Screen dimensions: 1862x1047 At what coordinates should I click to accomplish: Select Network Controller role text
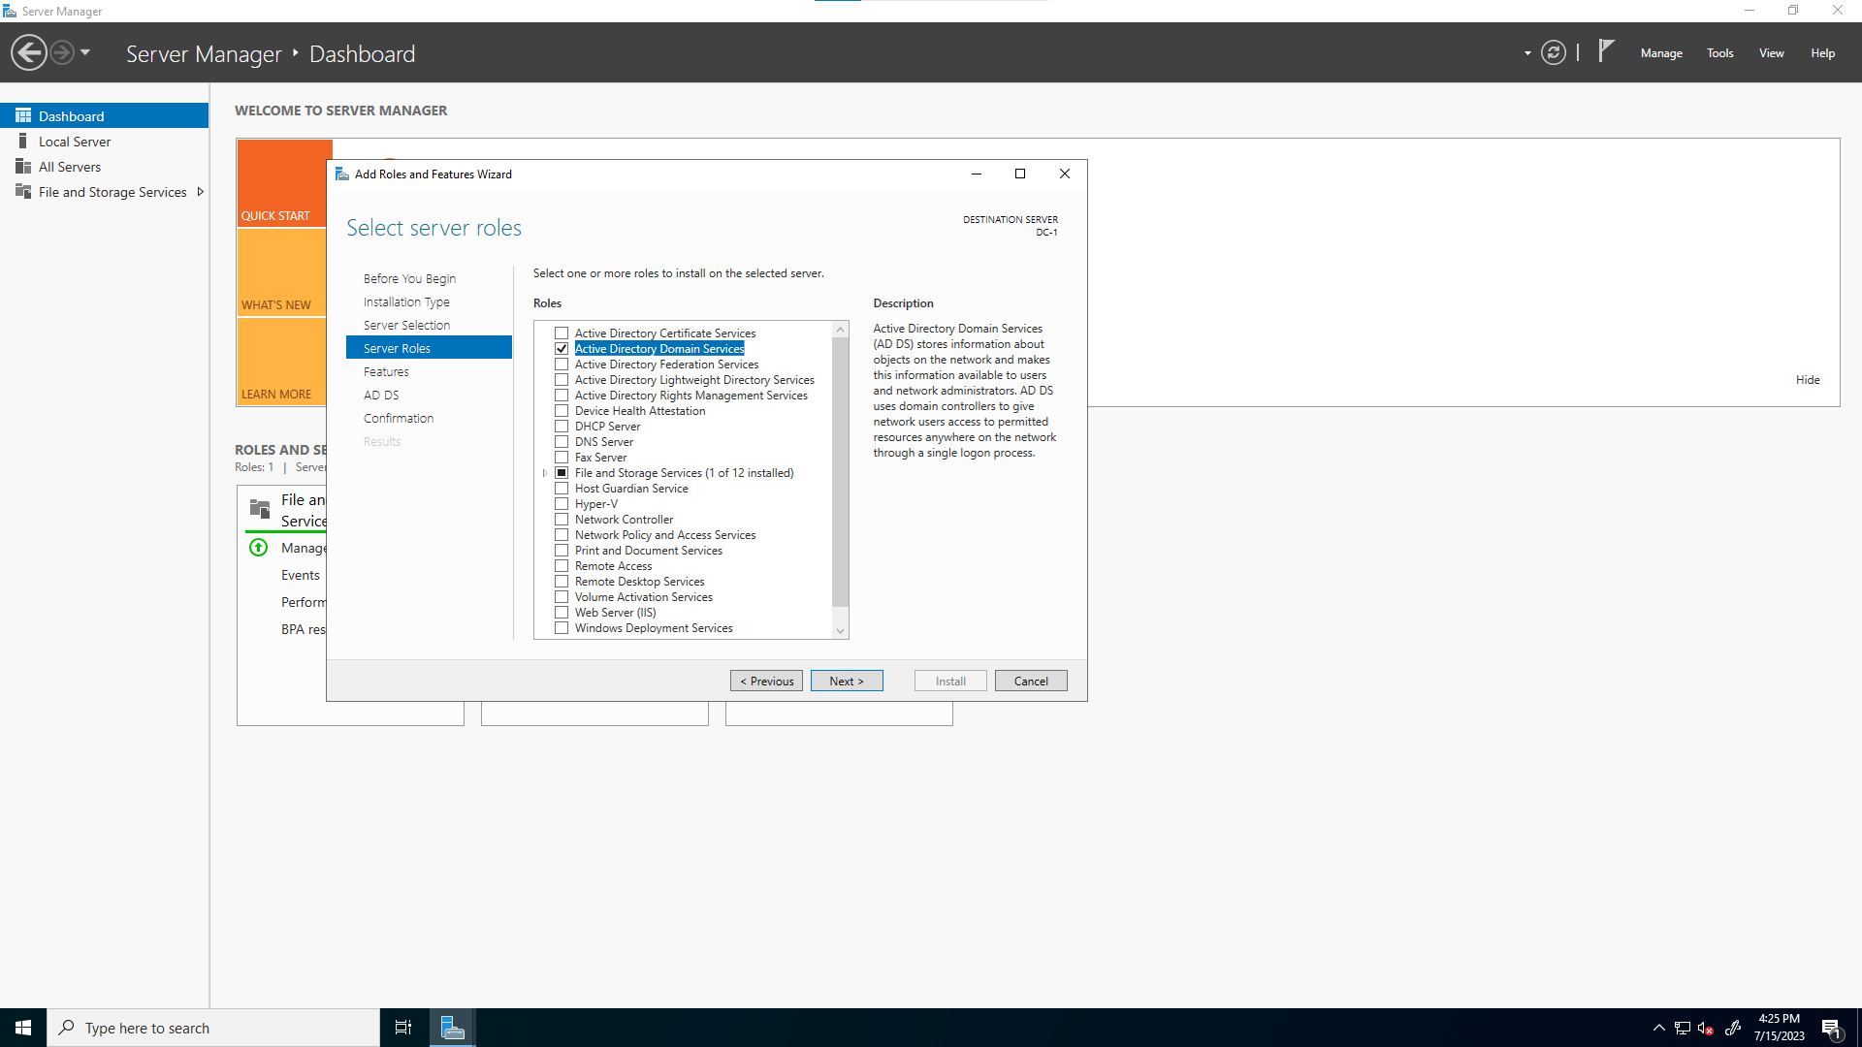624,520
